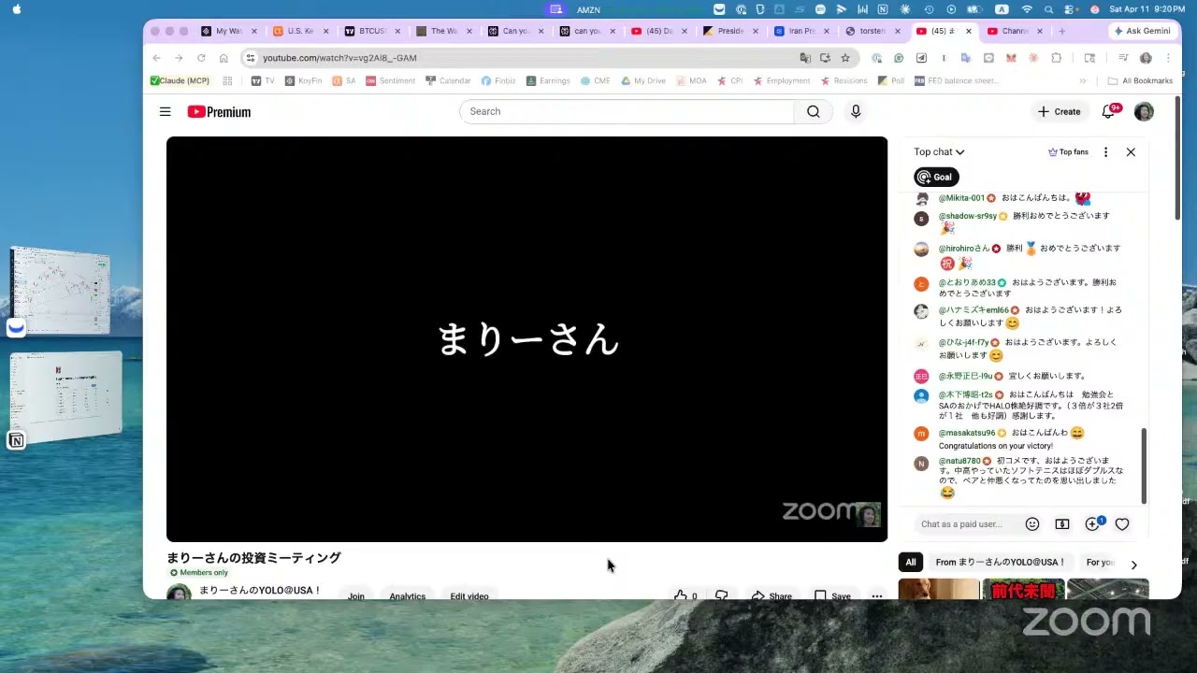This screenshot has height=673, width=1197.
Task: Open Super Chat dollar icon
Action: click(1062, 524)
